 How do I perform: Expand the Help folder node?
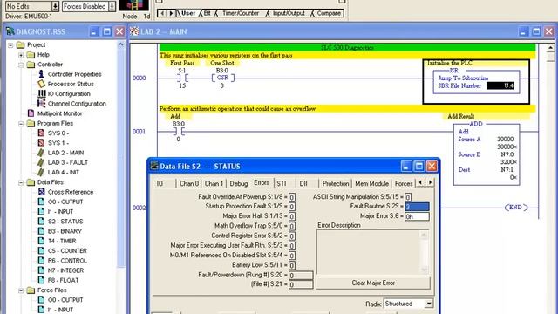pyautogui.click(x=21, y=55)
